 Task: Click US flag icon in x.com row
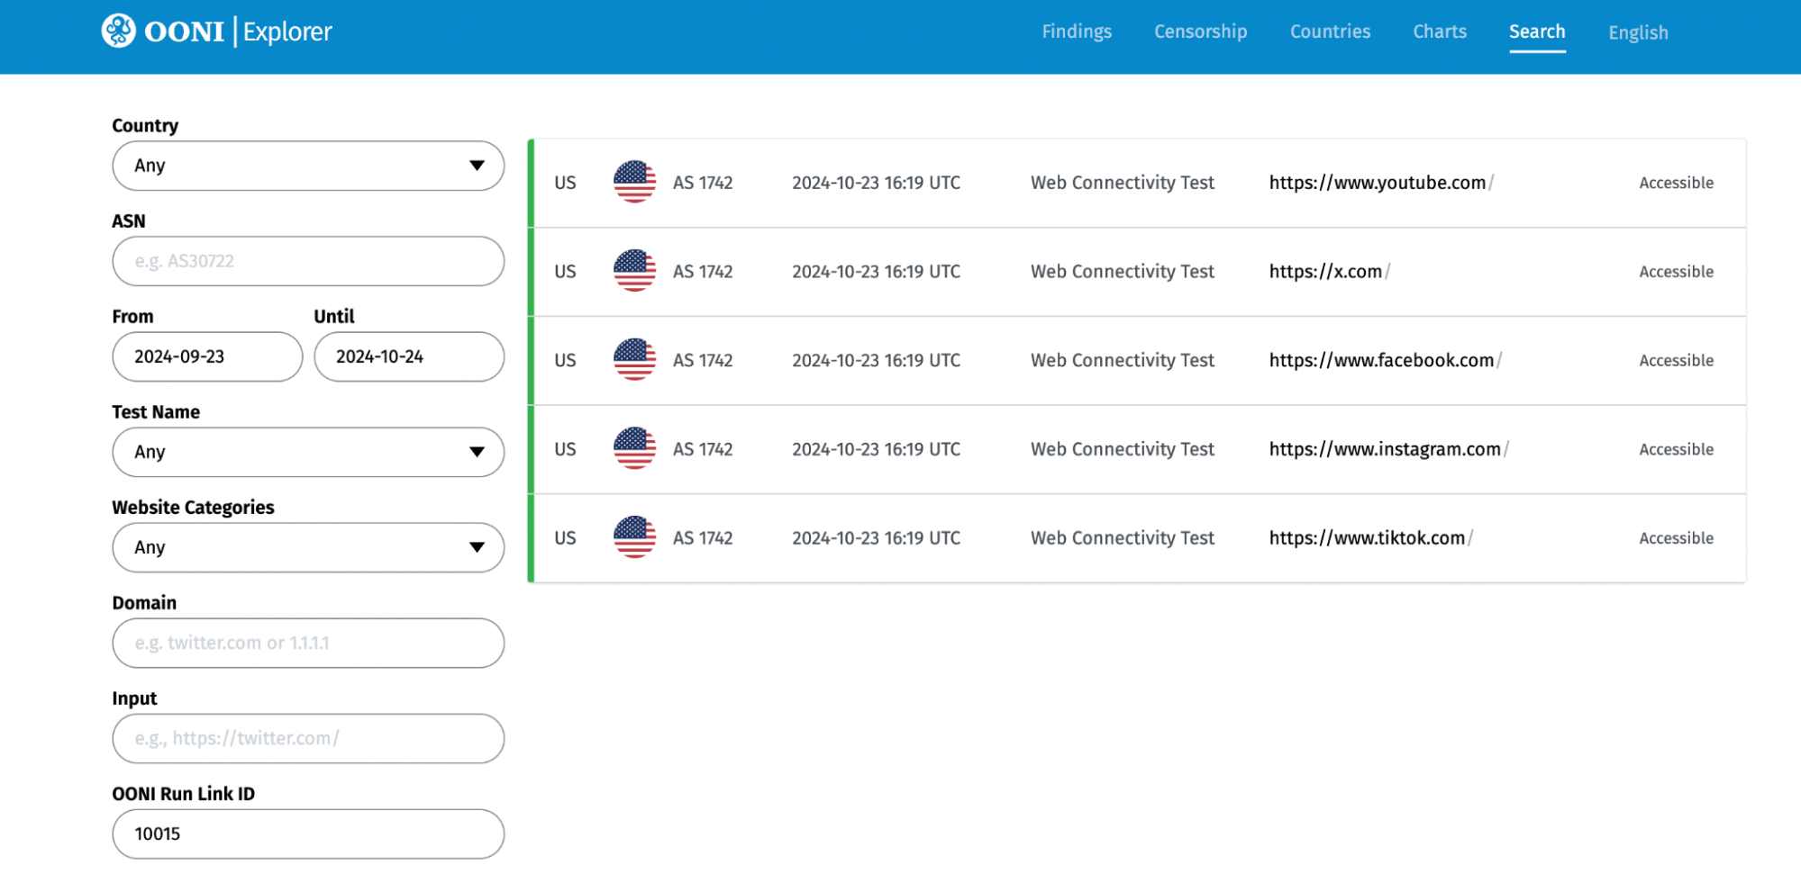click(634, 271)
